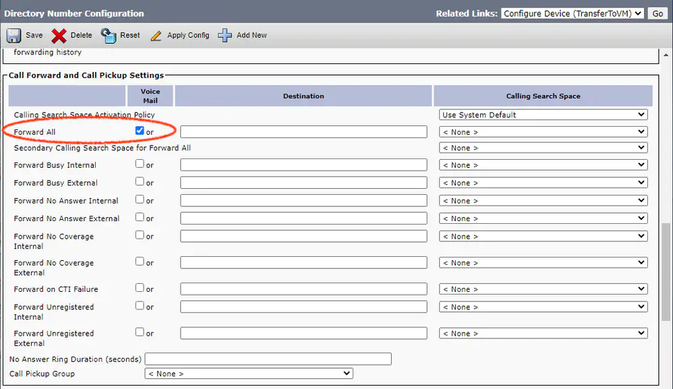
Task: Click the Voice Mail column header
Action: [150, 96]
